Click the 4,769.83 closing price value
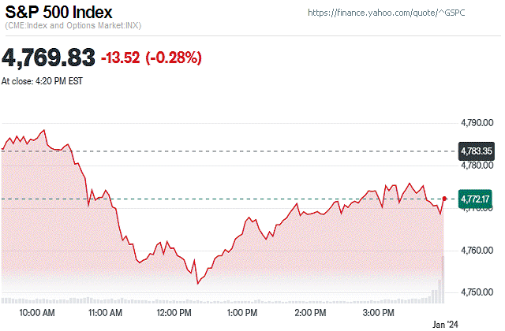Image resolution: width=505 pixels, height=331 pixels. point(49,58)
